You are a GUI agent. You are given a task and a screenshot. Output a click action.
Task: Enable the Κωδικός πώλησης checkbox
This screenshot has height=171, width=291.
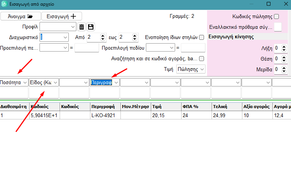tap(276, 16)
